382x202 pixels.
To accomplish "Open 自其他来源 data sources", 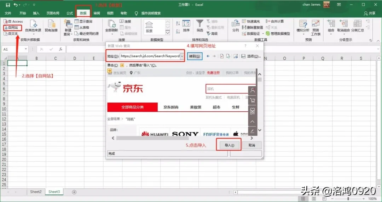I will [33, 26].
